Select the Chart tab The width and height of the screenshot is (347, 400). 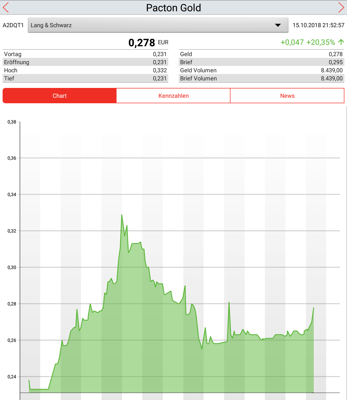tap(60, 96)
